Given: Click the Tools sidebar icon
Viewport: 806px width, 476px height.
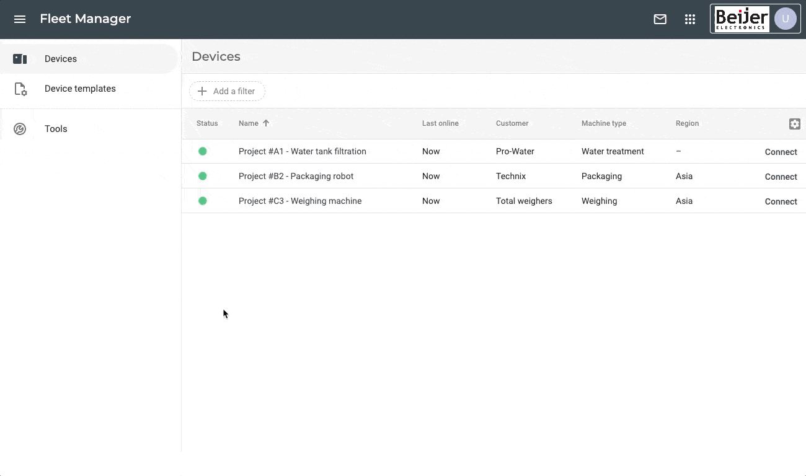Looking at the screenshot, I should tap(20, 129).
